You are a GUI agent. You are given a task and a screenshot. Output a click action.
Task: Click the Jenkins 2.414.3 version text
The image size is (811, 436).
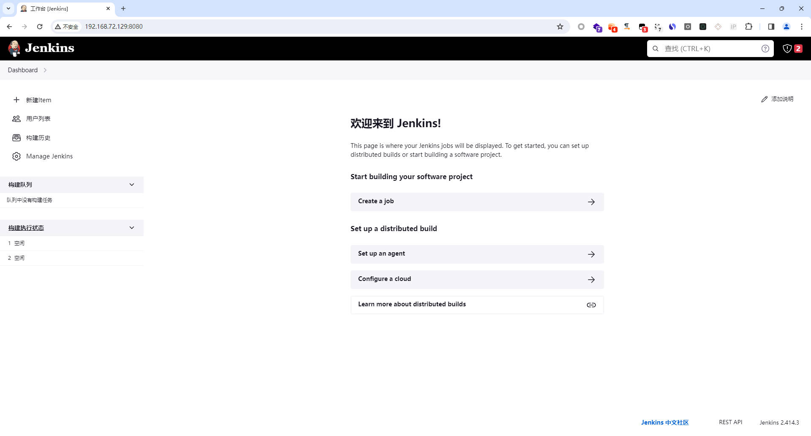pos(779,422)
